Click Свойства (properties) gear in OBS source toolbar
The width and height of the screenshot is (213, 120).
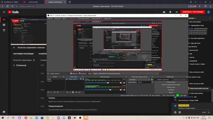[x=74, y=73]
